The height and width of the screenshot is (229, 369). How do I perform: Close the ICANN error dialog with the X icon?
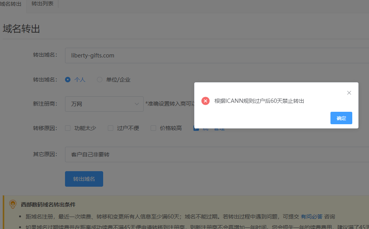[349, 93]
